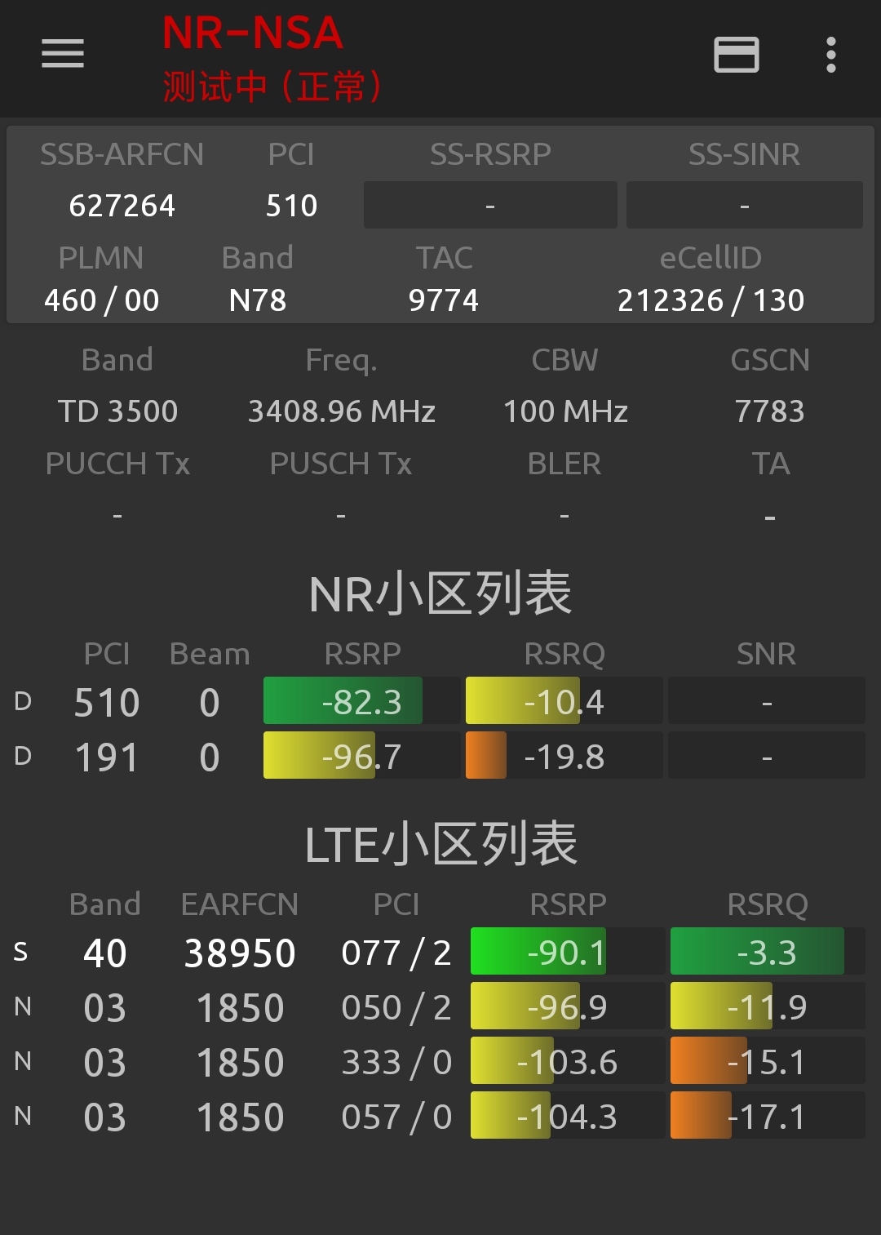Click the PCI value 510 in the header
The height and width of the screenshot is (1235, 881).
[292, 205]
